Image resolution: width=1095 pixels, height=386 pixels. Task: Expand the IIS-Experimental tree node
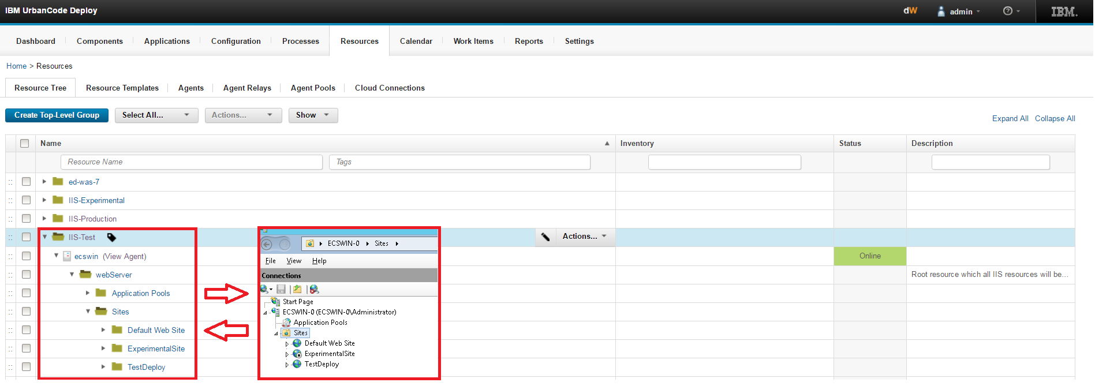point(44,200)
